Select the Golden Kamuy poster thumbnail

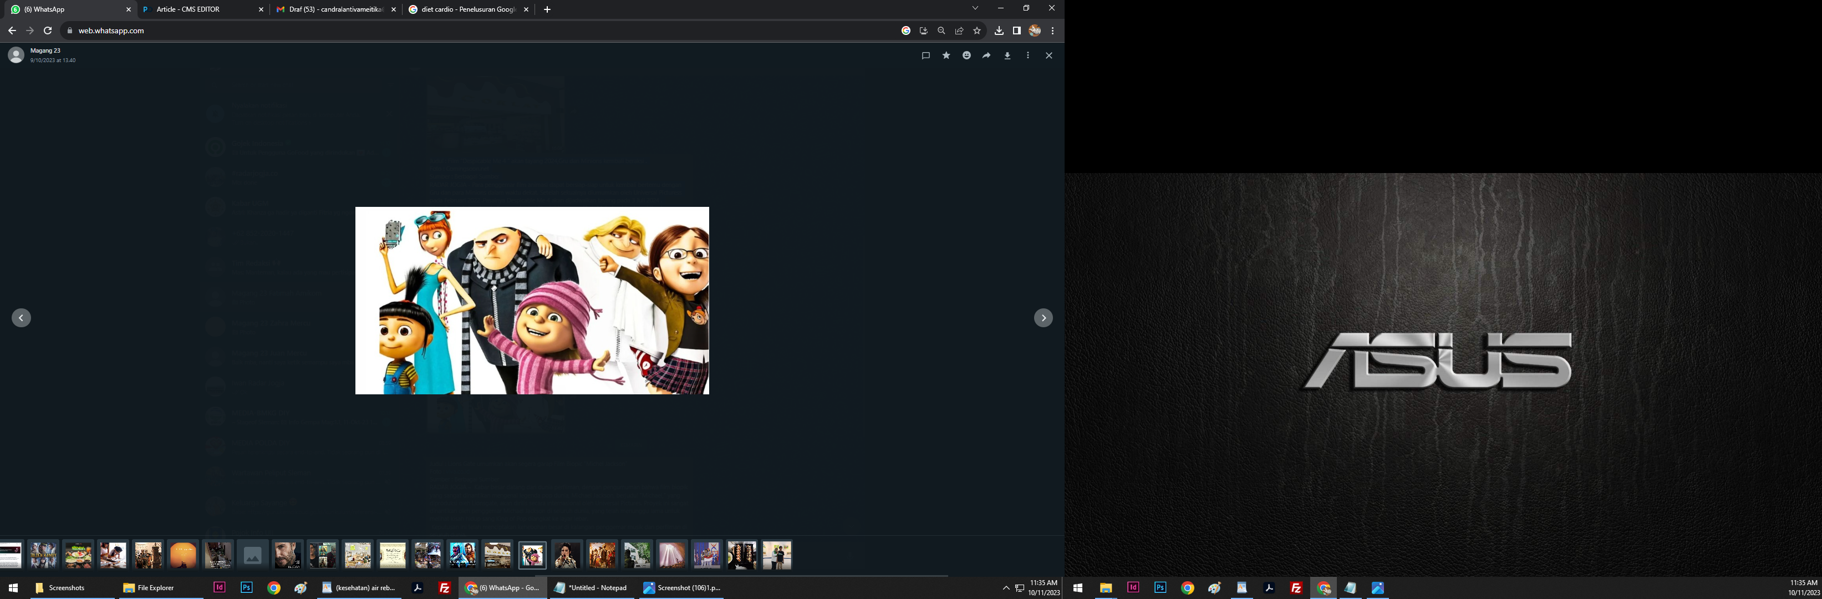[x=43, y=555]
